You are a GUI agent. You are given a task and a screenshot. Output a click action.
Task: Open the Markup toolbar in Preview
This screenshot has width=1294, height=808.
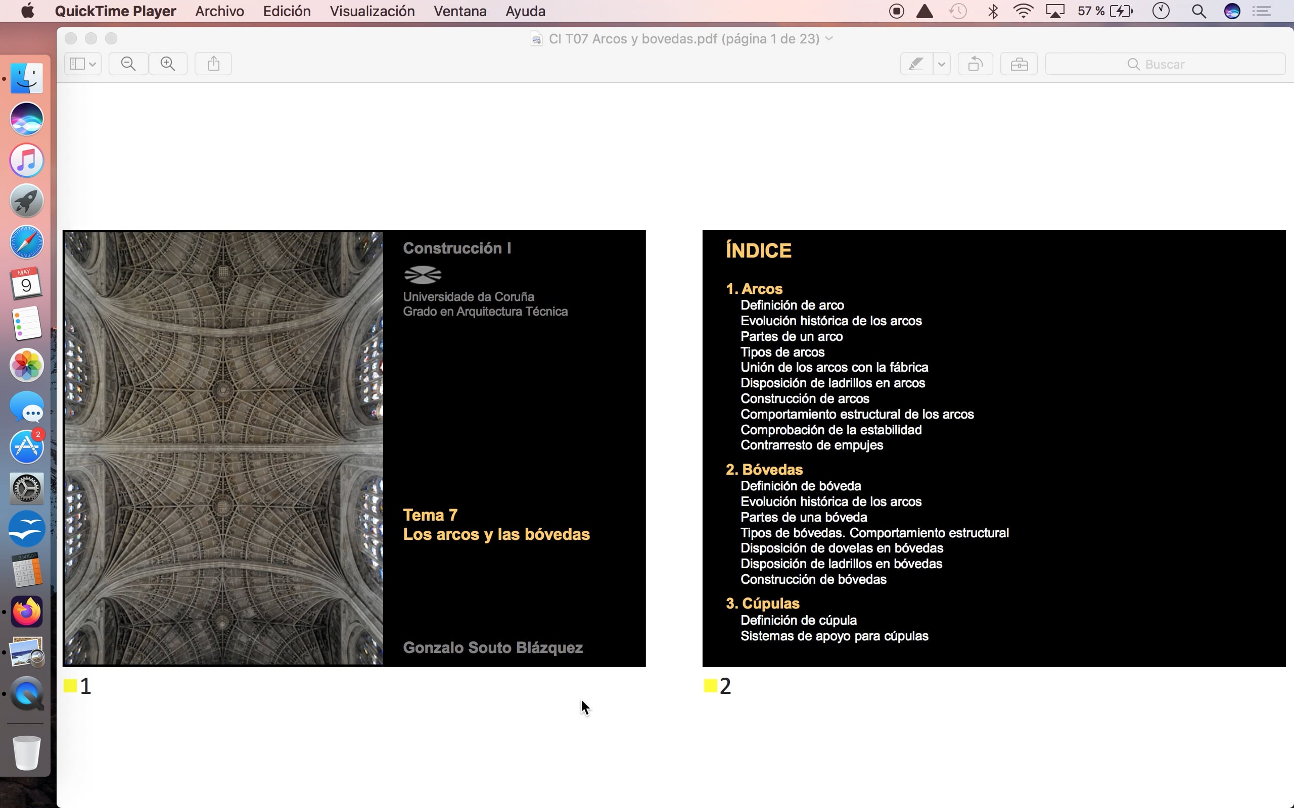[x=1019, y=64]
